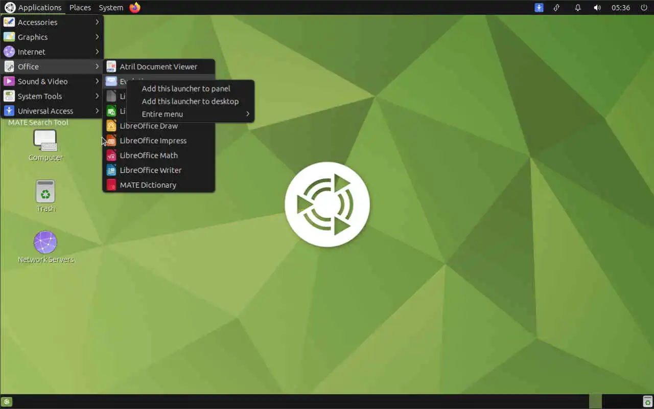Screen dimensions: 654x409
Task: Click the Evolution mail icon
Action: 111,81
